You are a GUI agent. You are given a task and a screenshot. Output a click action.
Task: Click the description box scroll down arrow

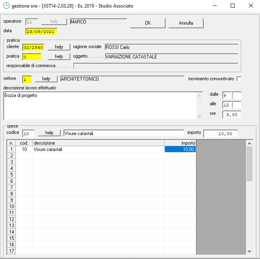pos(200,116)
